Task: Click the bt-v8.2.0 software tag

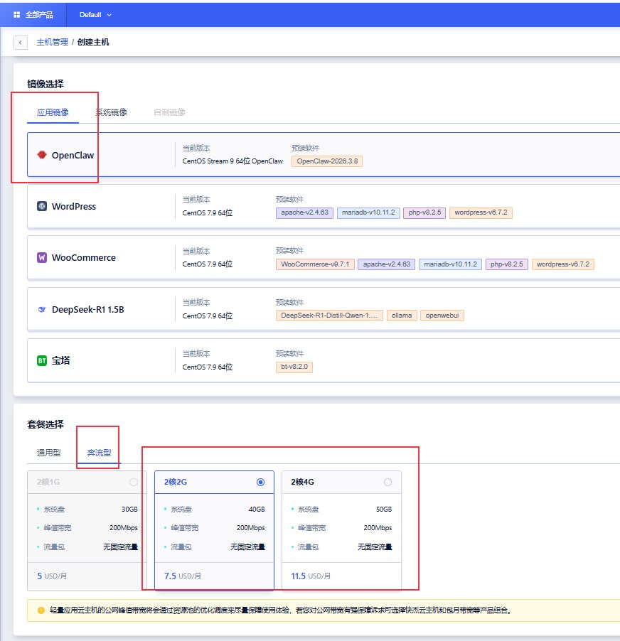Action: (294, 367)
